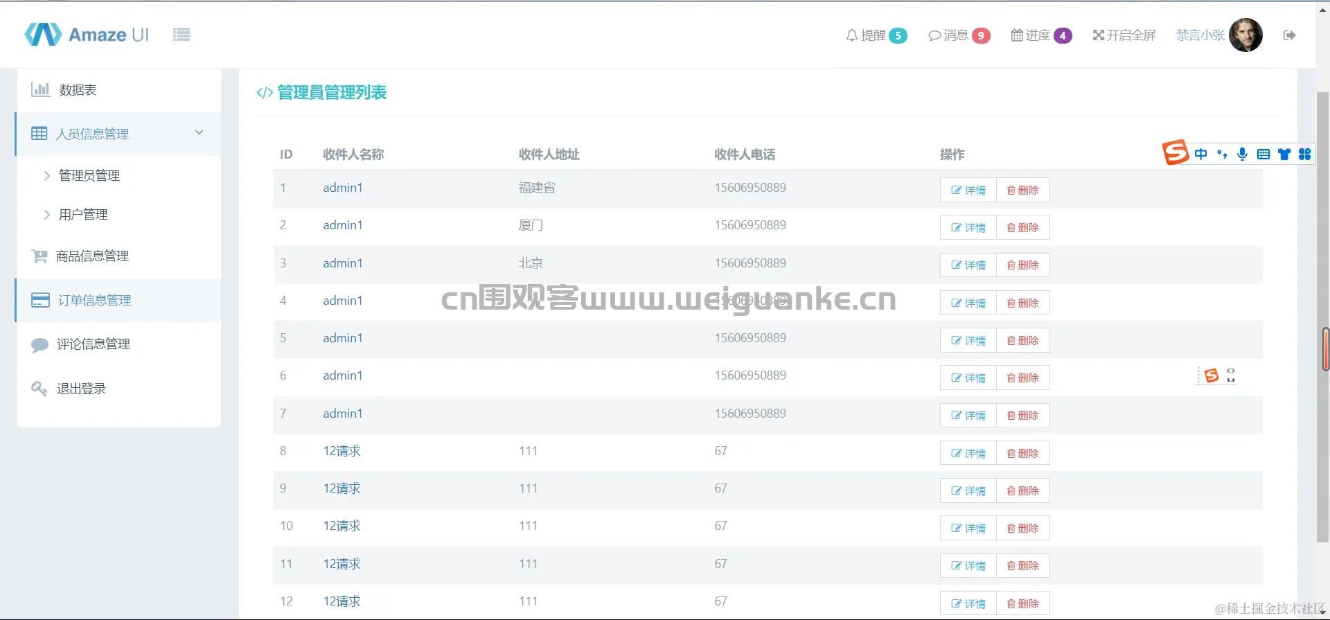The height and width of the screenshot is (620, 1330).
Task: Click the 商品信息管理 cart icon
Action: click(x=39, y=256)
